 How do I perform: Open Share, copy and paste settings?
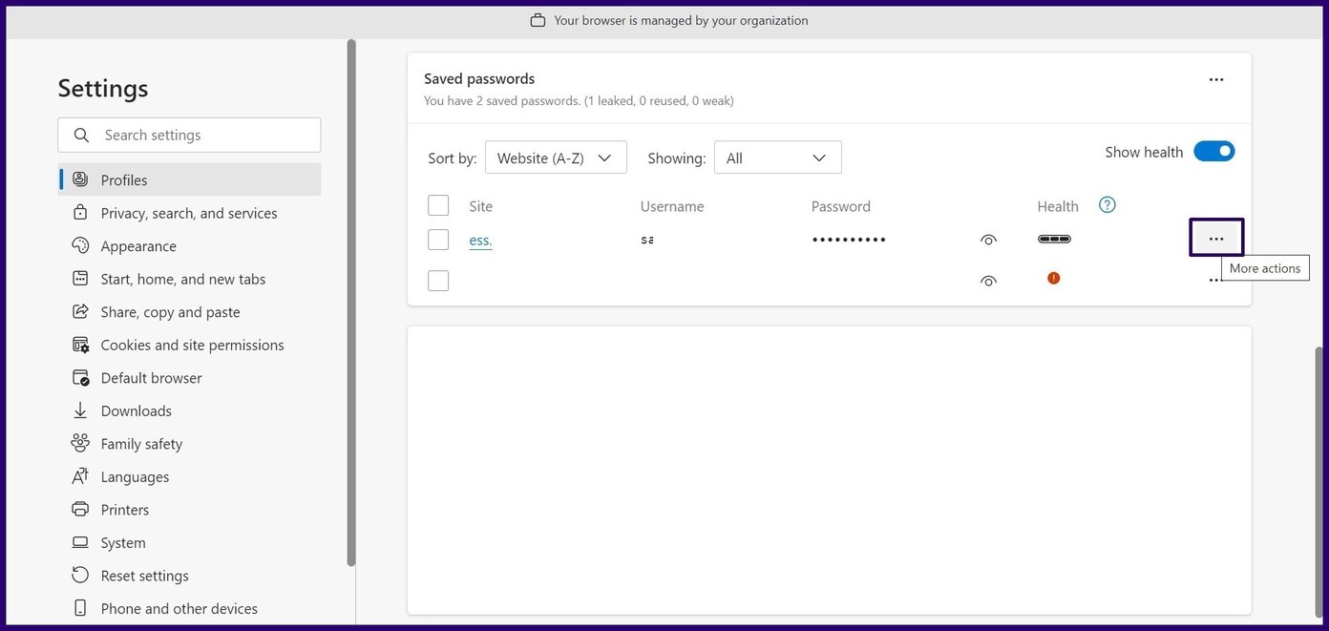point(189,311)
